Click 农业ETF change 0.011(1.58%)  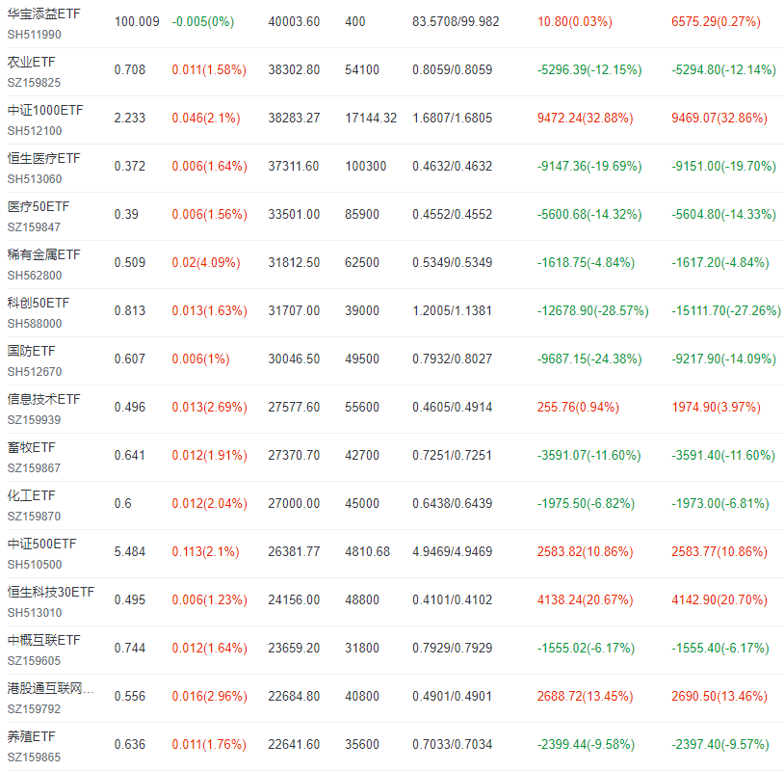[209, 69]
